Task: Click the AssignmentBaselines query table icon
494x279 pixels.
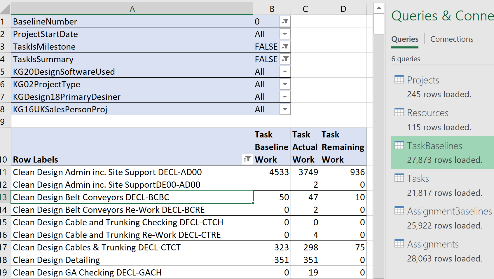Action: point(399,210)
